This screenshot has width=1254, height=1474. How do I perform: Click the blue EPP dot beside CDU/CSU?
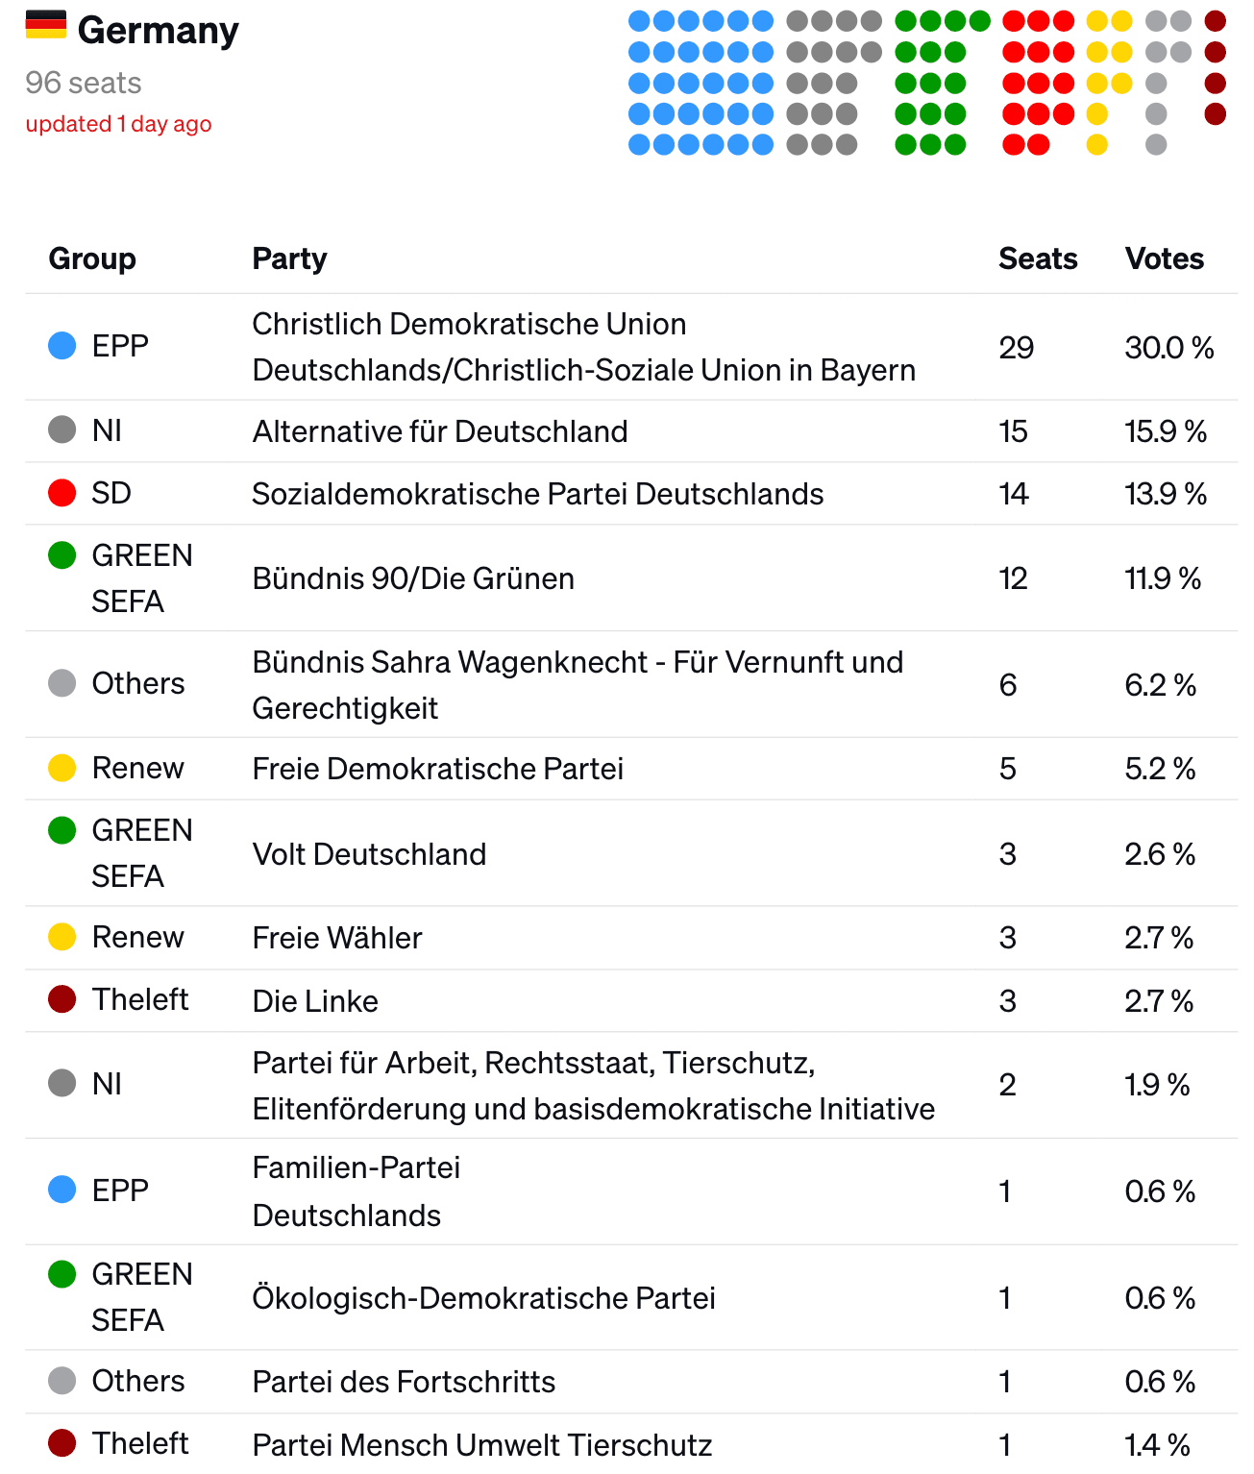pos(62,346)
